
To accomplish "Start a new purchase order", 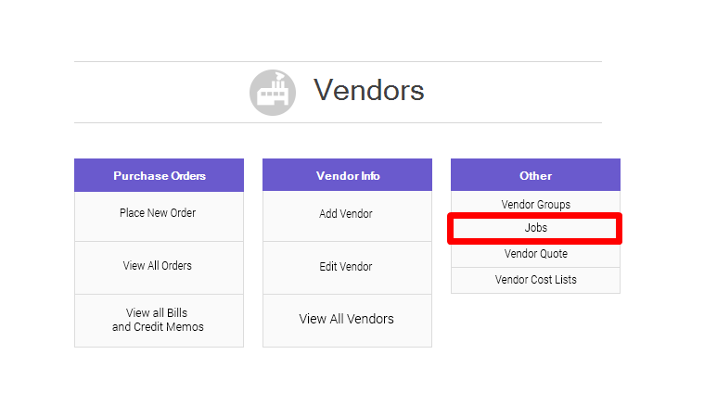I will (x=158, y=213).
